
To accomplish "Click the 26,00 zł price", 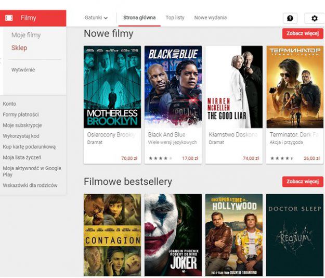I will [311, 158].
